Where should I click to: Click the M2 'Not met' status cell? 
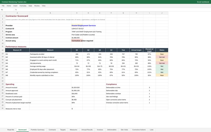pyautogui.click(x=162, y=57)
